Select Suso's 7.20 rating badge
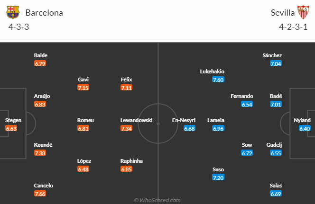This screenshot has width=315, height=204. [x=218, y=177]
